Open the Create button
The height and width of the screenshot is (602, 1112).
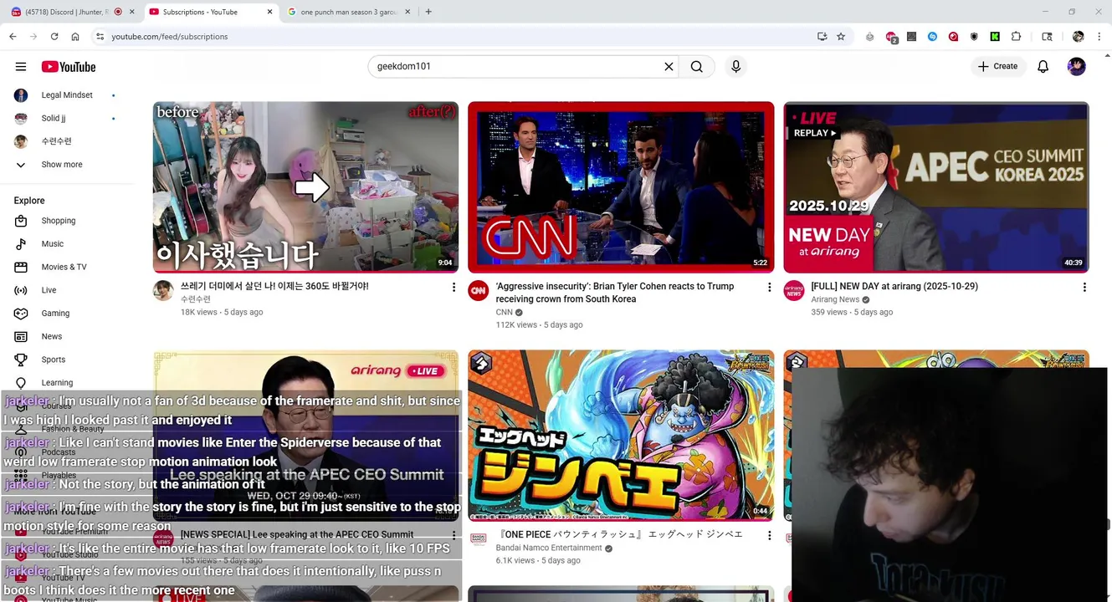tap(998, 67)
